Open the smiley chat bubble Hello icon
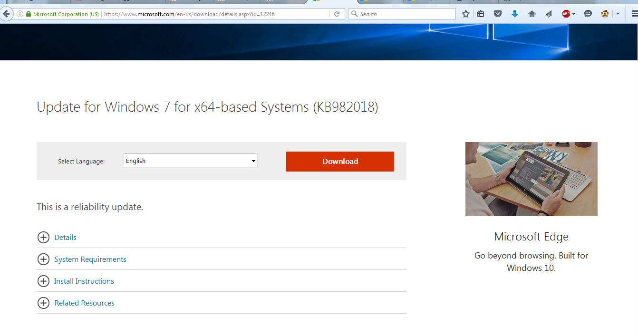The width and height of the screenshot is (638, 335). (x=588, y=14)
